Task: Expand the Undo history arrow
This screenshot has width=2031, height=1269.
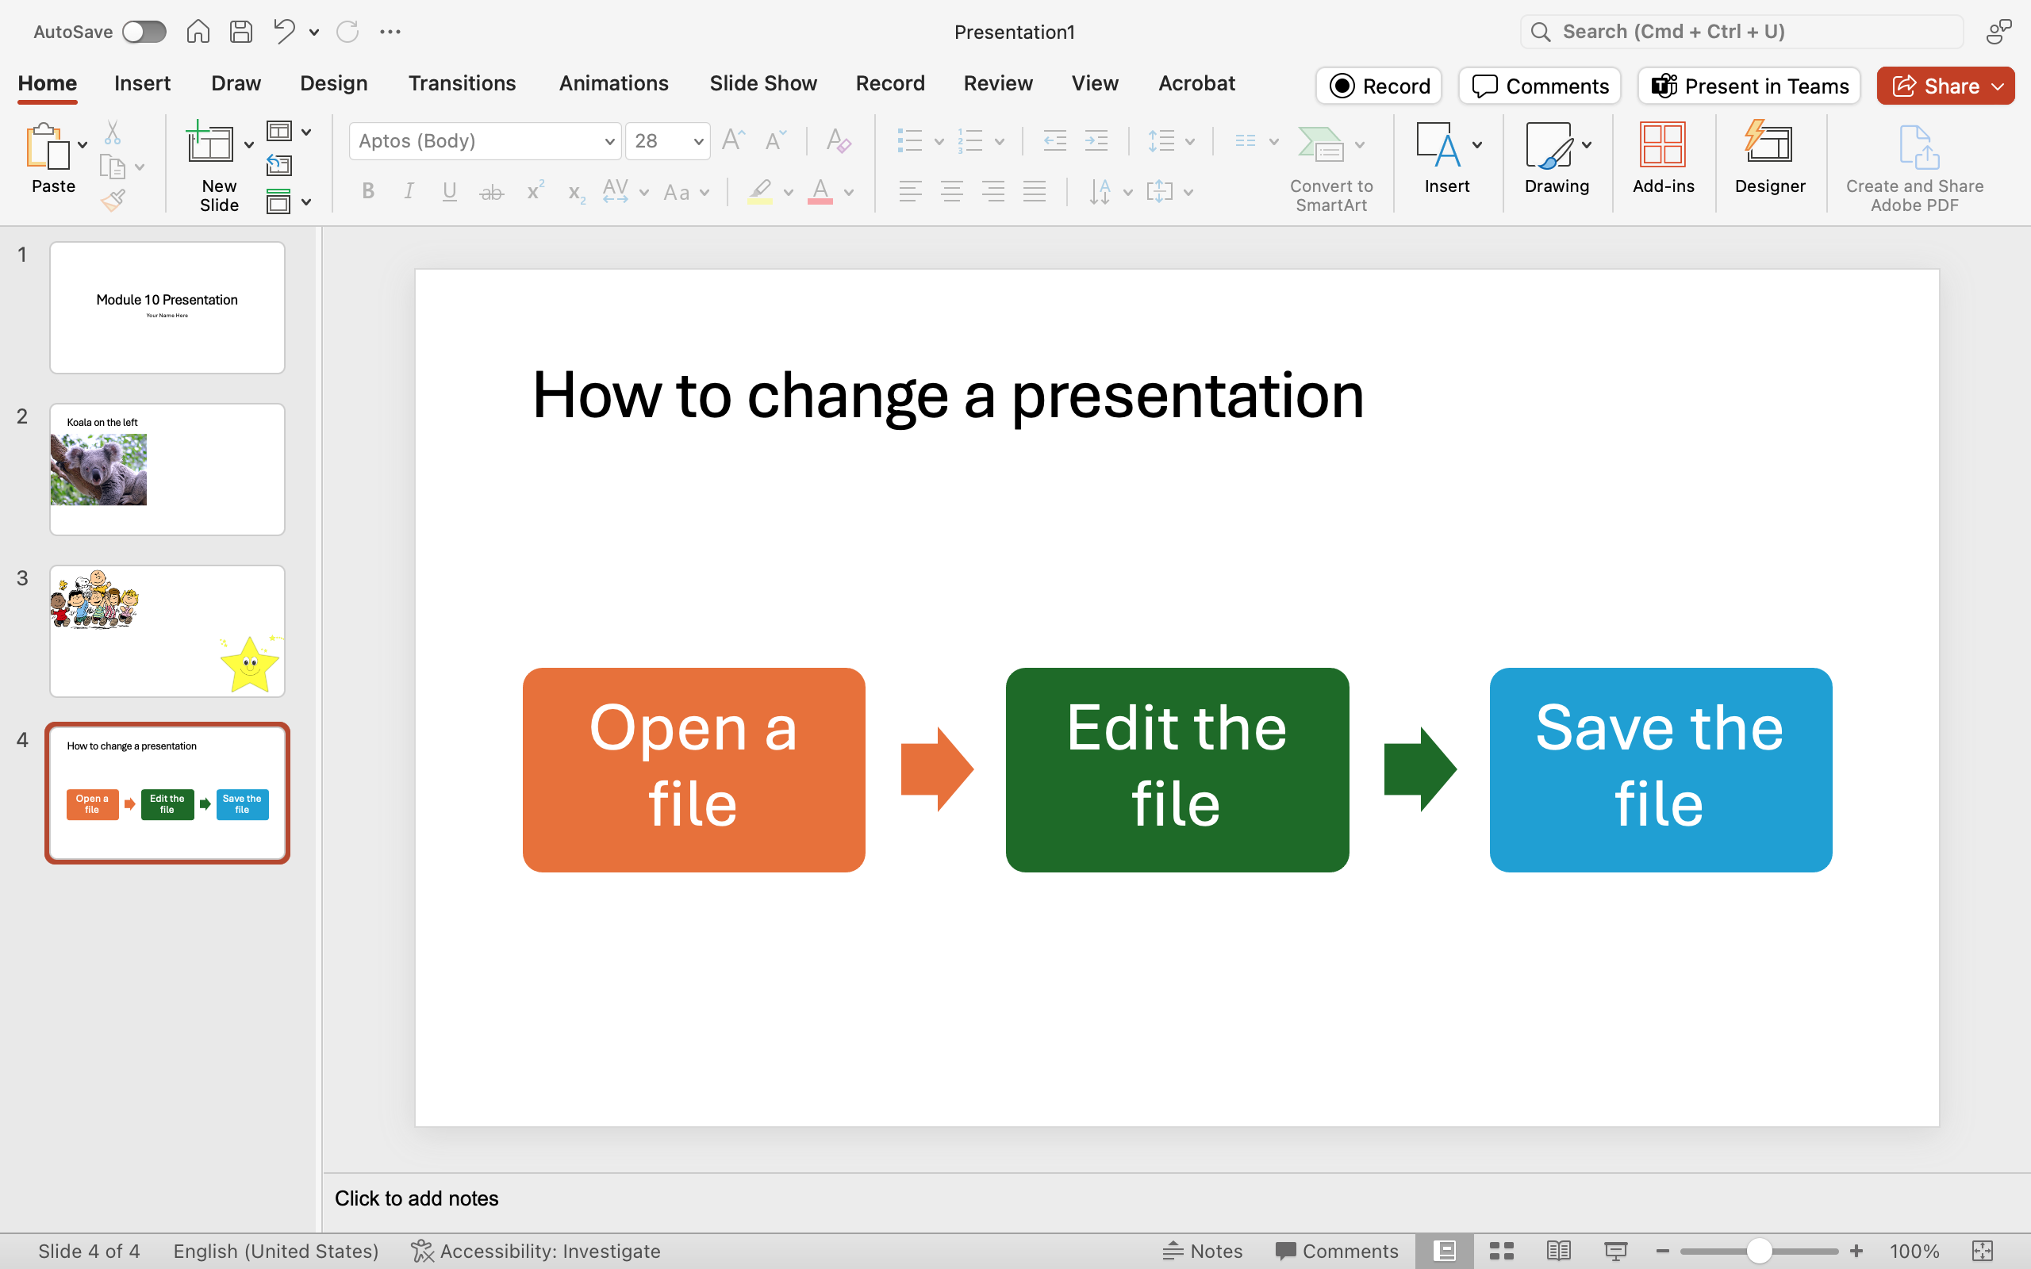Action: (x=314, y=32)
